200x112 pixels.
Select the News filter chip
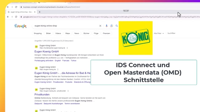[x=77, y=33]
